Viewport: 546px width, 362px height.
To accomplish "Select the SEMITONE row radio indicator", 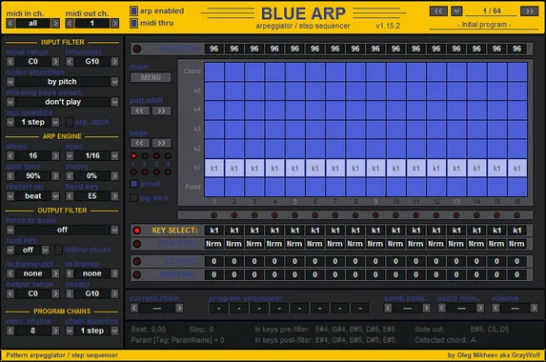I will click(137, 274).
